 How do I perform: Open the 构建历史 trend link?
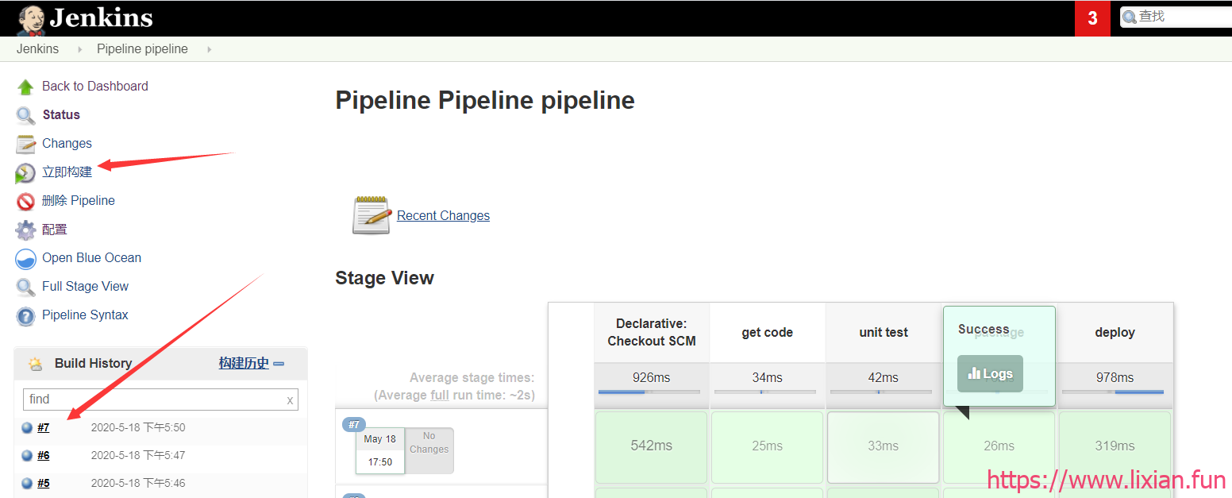click(x=244, y=363)
